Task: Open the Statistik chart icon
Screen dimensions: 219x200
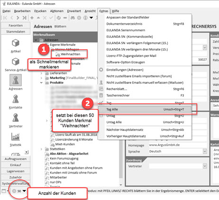Action: tap(16, 136)
